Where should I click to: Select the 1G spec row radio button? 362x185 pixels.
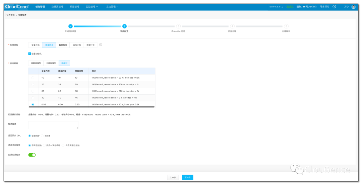tap(33, 78)
